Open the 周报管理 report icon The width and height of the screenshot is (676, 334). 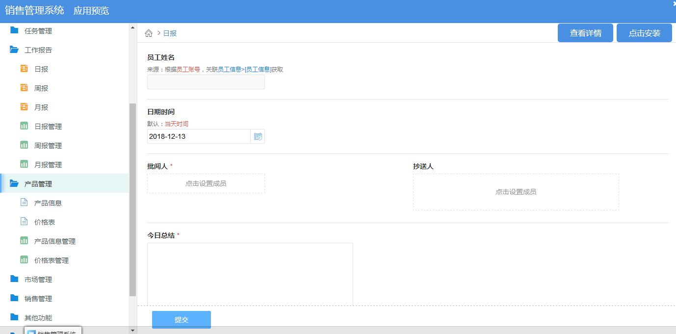(23, 145)
